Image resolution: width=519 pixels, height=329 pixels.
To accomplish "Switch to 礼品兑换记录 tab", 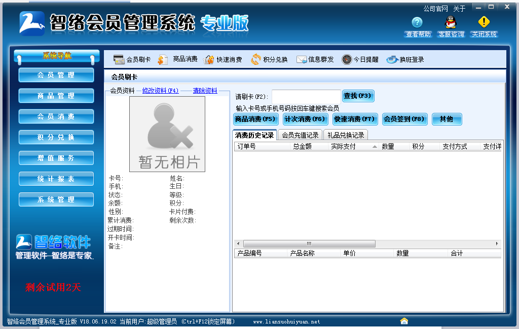I will [x=346, y=135].
